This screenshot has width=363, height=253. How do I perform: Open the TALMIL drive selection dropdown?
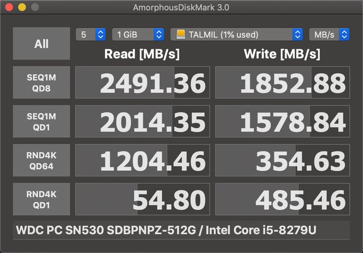237,35
